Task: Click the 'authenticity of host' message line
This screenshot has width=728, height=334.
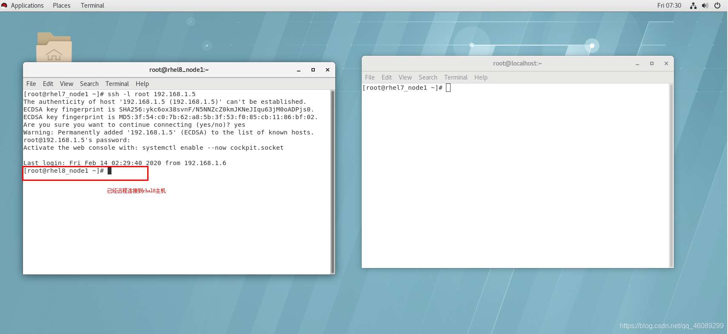Action: 165,102
